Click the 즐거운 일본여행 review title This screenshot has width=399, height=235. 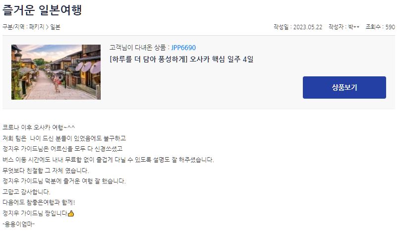(42, 10)
